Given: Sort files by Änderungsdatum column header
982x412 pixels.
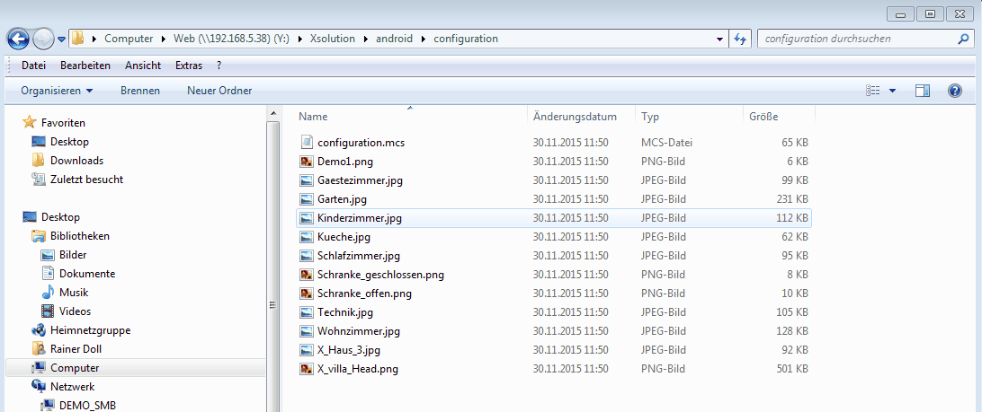Looking at the screenshot, I should 575,117.
